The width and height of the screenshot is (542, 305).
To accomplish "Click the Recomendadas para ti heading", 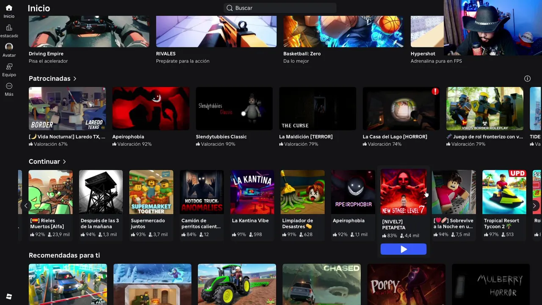I will point(64,255).
